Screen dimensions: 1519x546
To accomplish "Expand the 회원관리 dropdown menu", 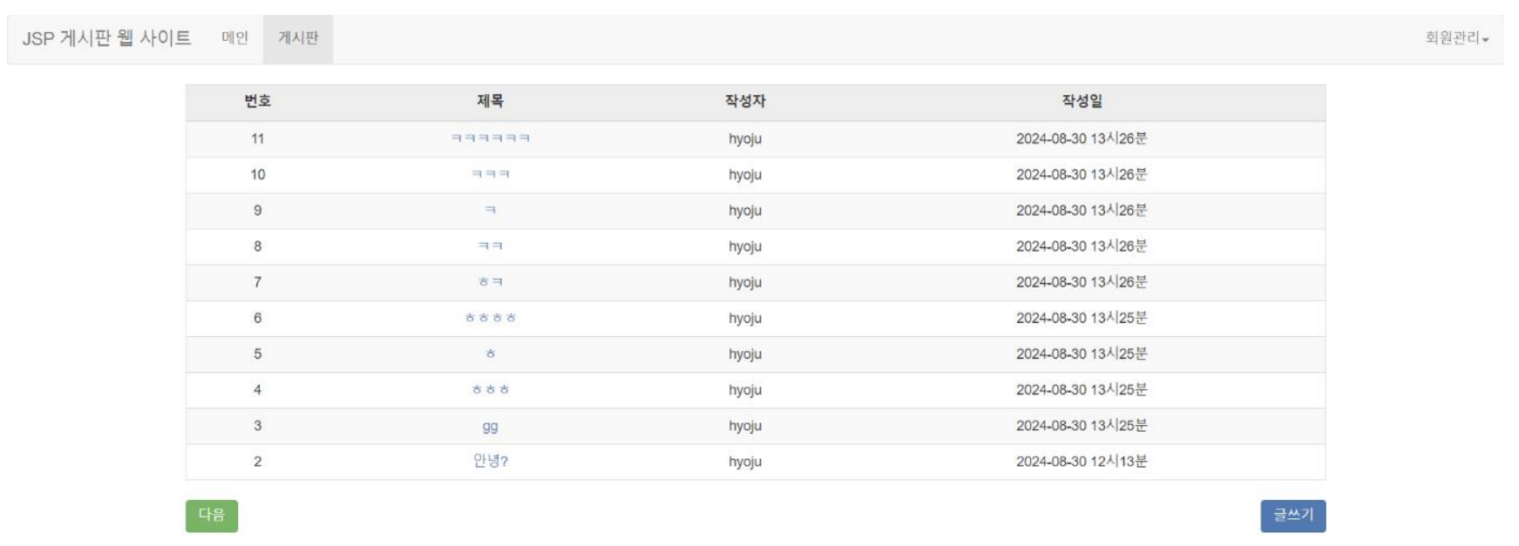I will tap(1455, 38).
